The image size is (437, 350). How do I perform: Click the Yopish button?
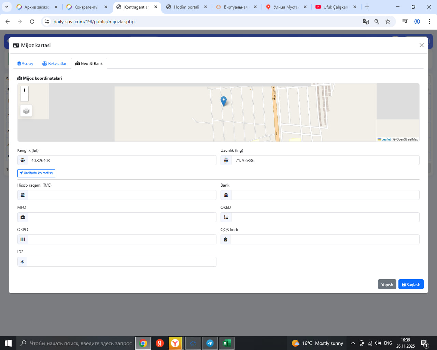coord(387,284)
